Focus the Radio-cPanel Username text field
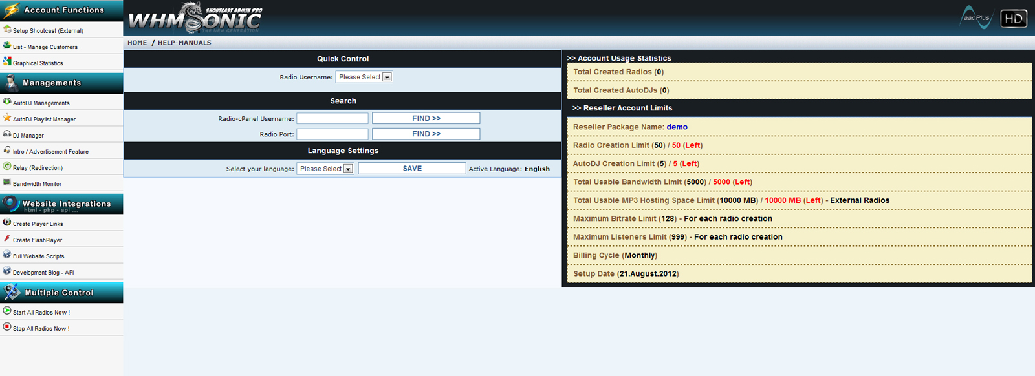Screen dimensions: 1035x376 point(332,118)
